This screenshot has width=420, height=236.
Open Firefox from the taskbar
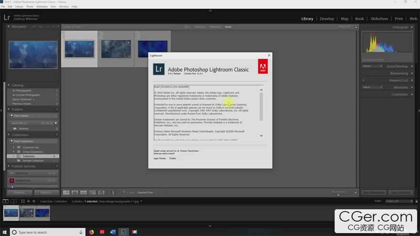91,232
